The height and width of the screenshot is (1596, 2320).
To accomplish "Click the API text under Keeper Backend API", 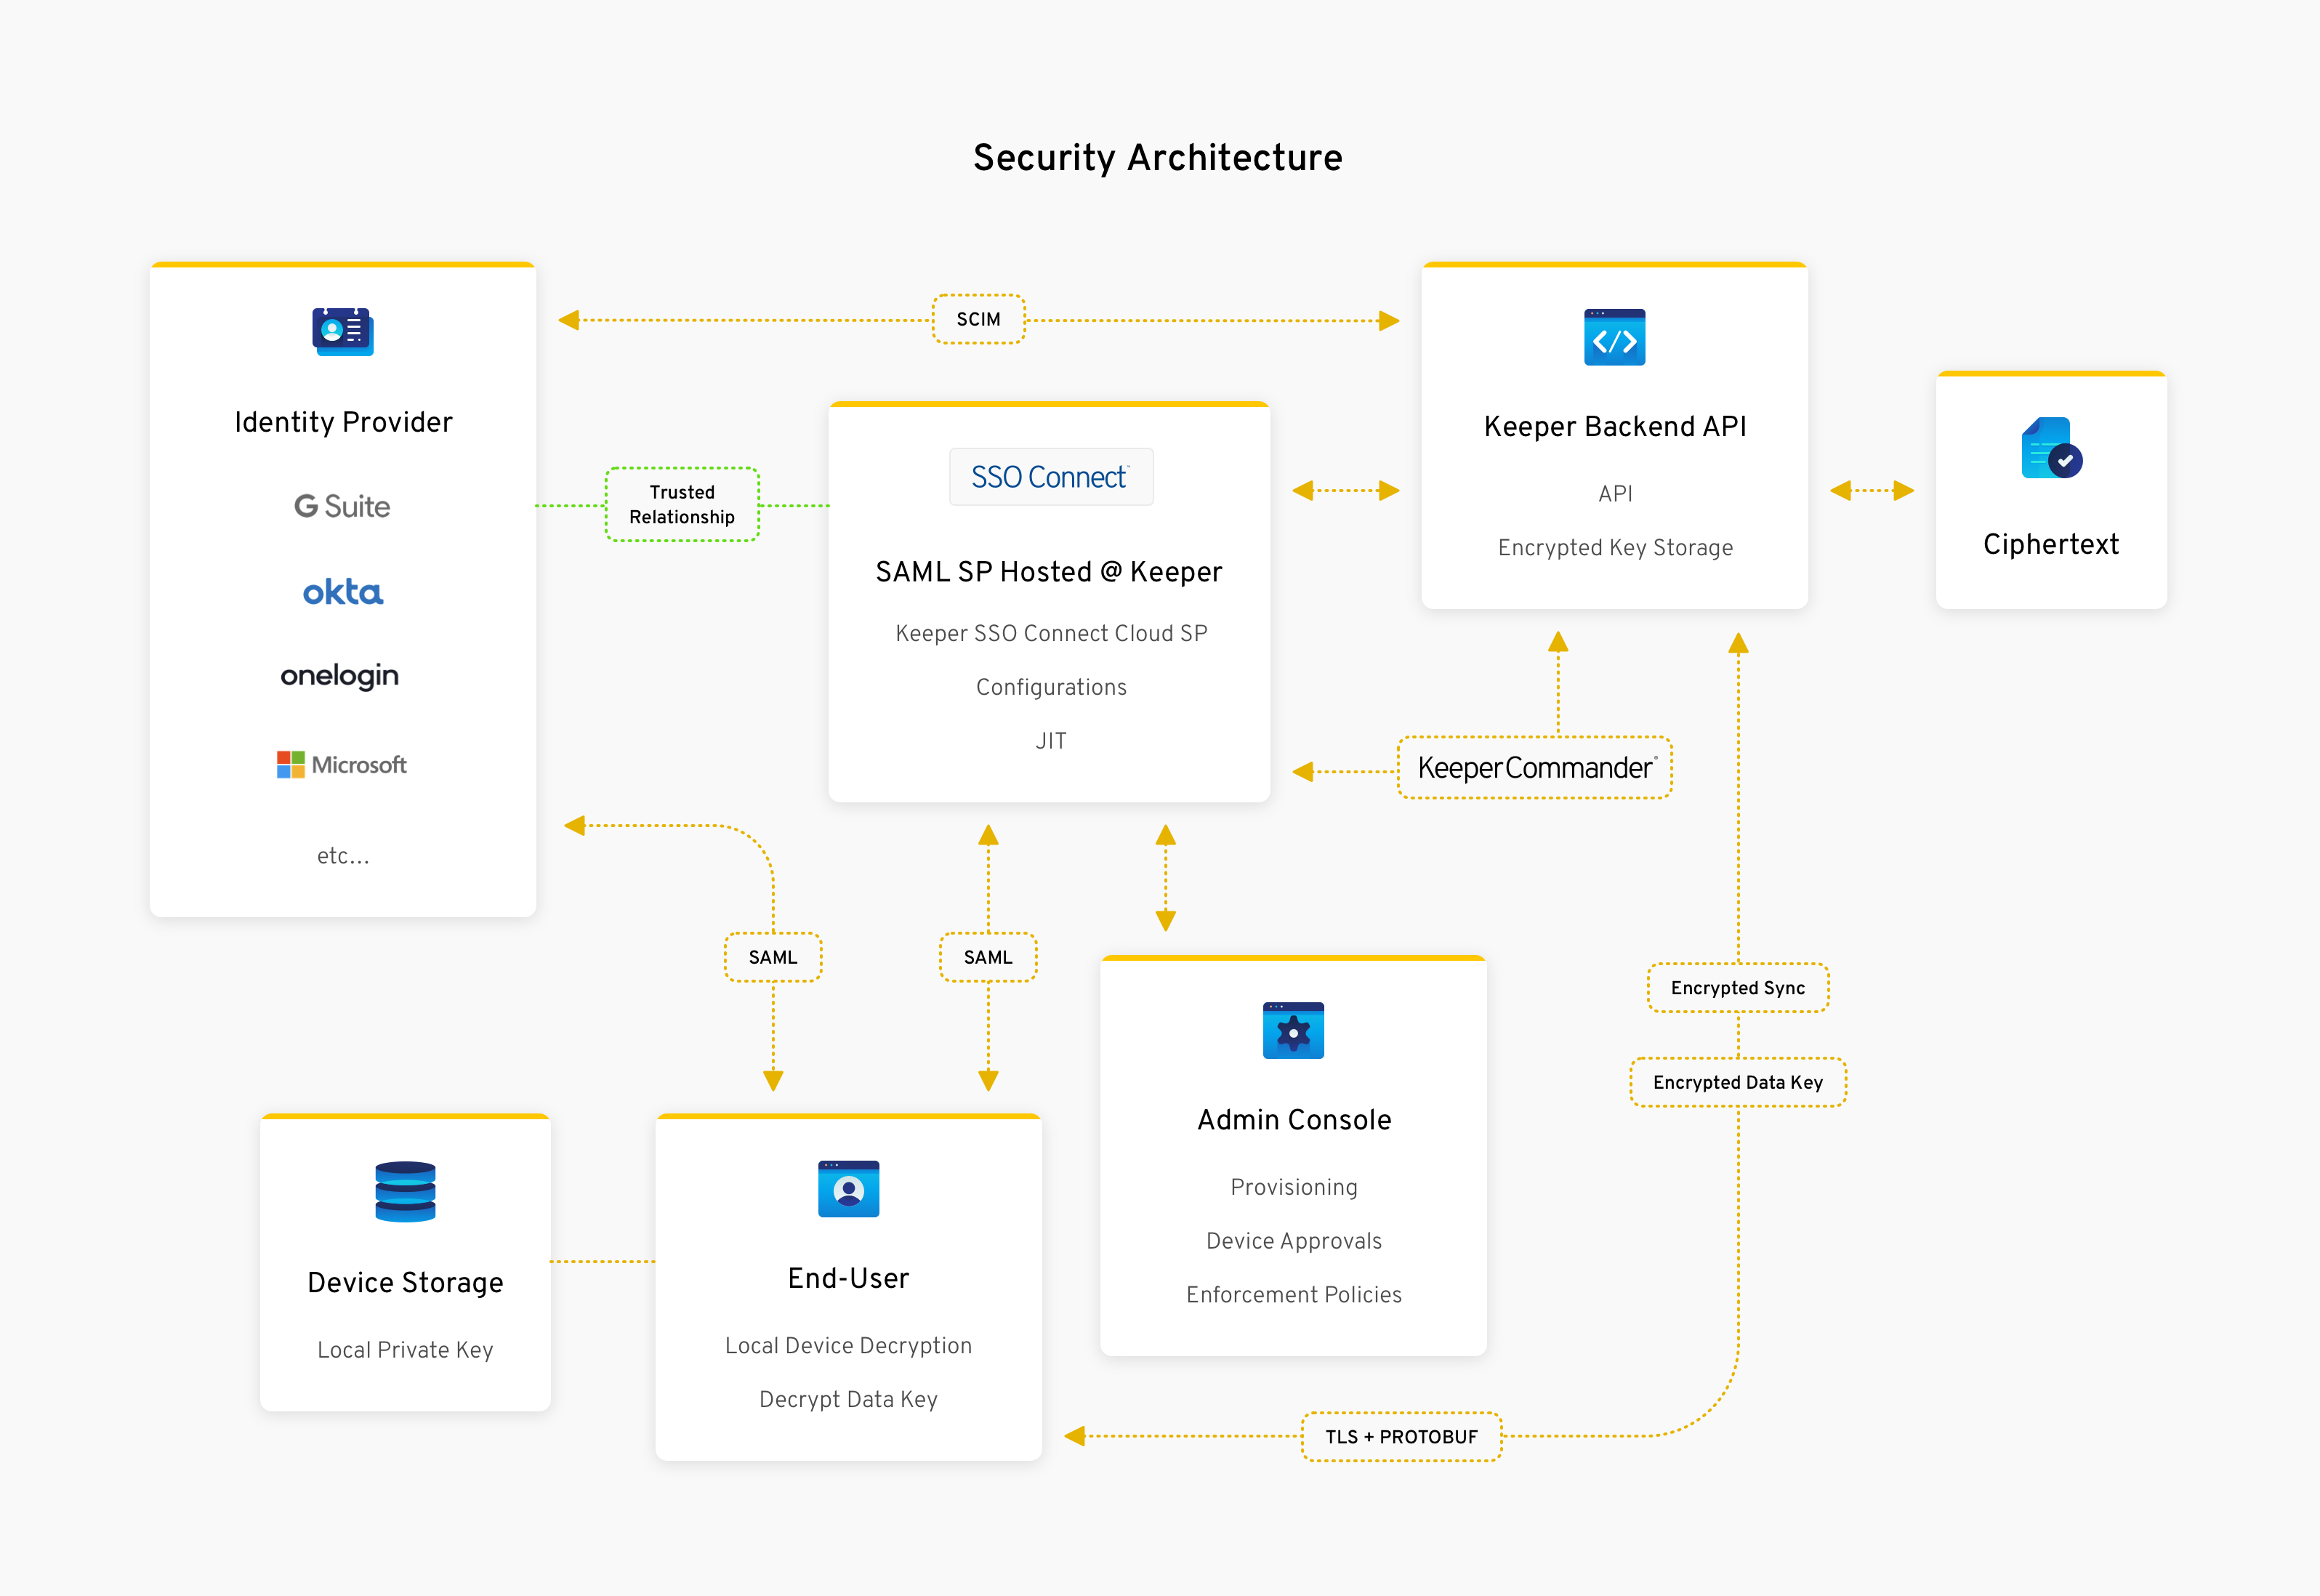I will [x=1615, y=494].
